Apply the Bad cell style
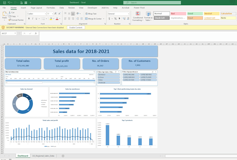237x160 pixels. pos(178,14)
